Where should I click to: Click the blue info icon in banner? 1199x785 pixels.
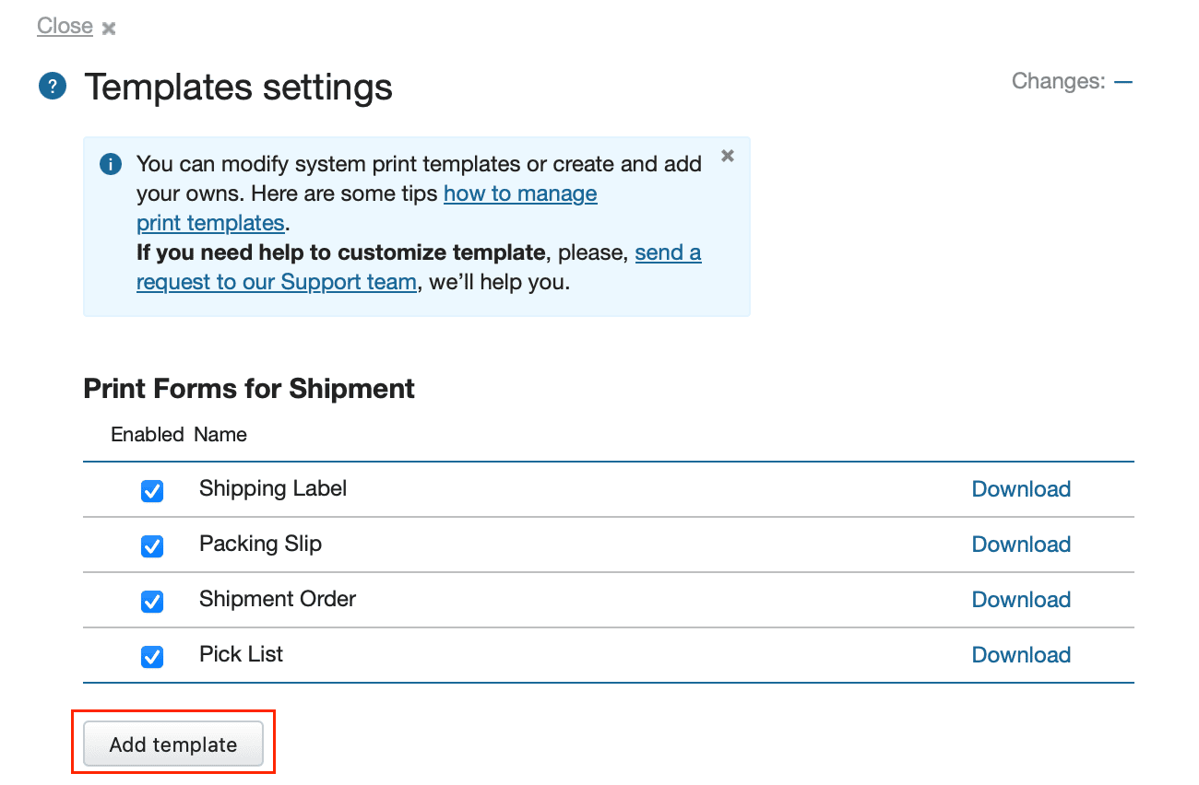(x=110, y=165)
